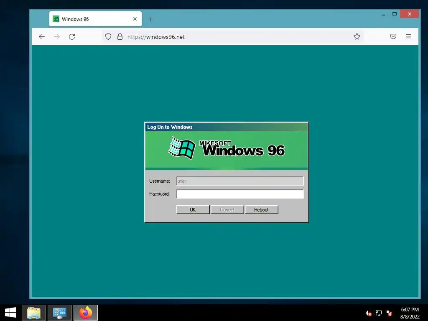Image resolution: width=428 pixels, height=321 pixels.
Task: Click the Firefox taskbar icon
Action: [86, 313]
